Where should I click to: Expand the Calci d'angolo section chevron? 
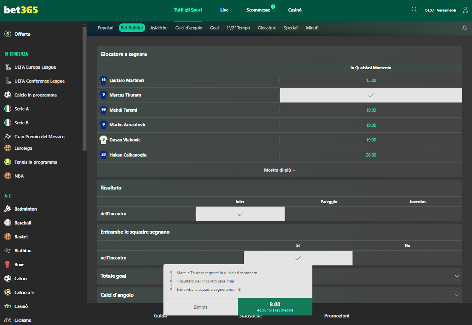coord(457,295)
